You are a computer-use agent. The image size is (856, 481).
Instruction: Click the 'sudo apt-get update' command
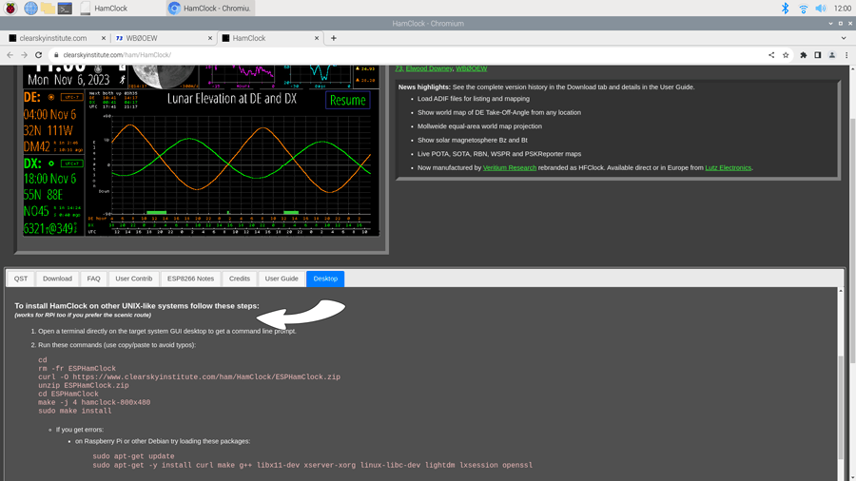(133, 456)
